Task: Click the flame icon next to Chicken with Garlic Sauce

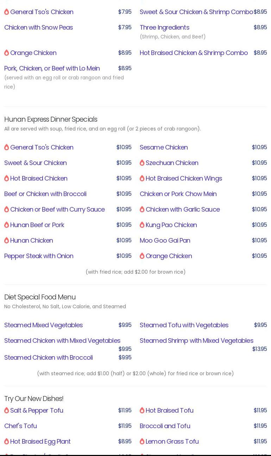Action: click(x=142, y=209)
